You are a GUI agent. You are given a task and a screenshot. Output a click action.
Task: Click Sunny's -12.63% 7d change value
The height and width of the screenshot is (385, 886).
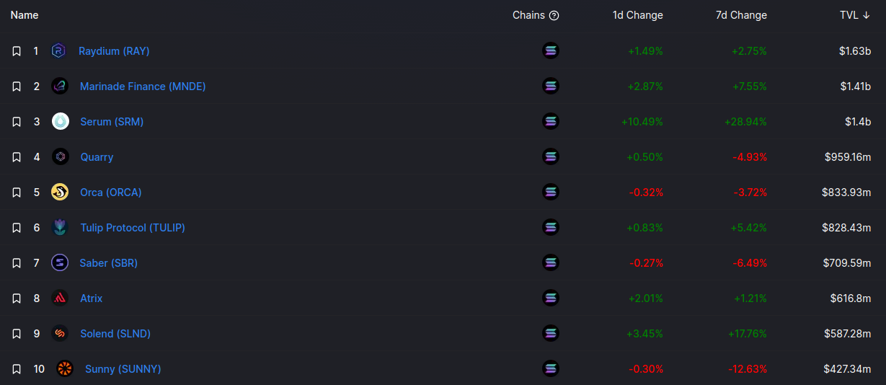point(748,369)
